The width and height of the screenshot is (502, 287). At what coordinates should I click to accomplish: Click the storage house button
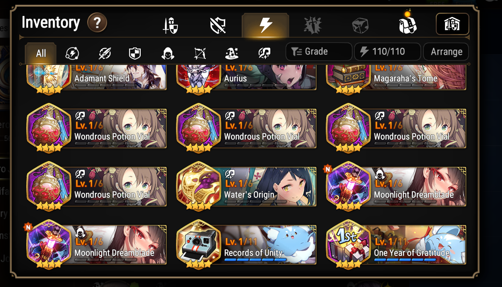[x=453, y=24]
